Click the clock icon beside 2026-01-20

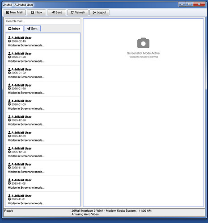tap(9, 88)
